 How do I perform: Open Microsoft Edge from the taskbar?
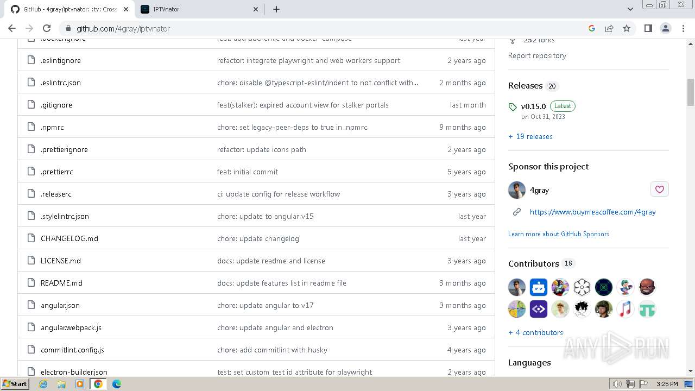116,384
